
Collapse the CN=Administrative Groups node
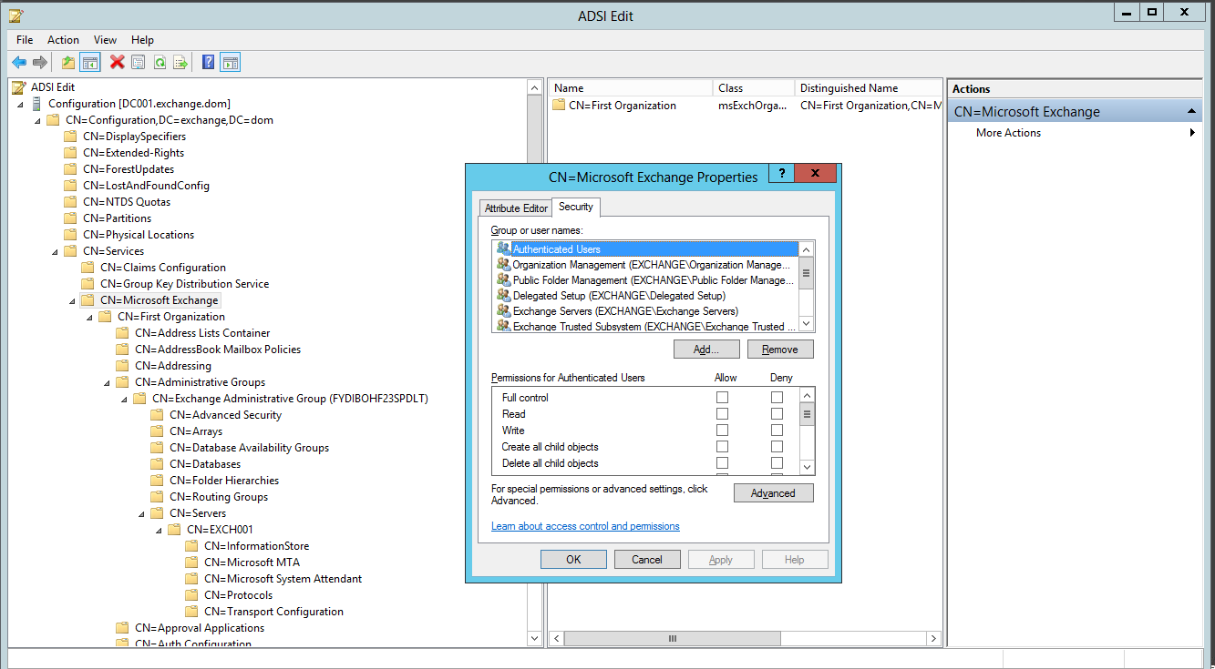pos(107,383)
